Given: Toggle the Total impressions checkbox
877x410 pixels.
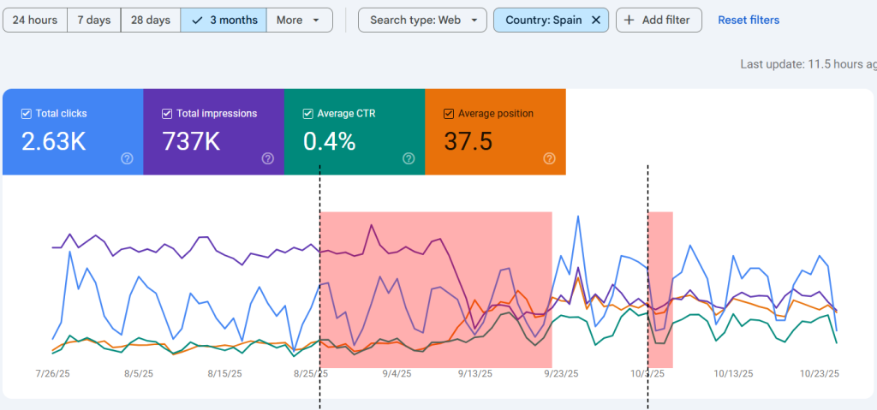Looking at the screenshot, I should coord(167,114).
